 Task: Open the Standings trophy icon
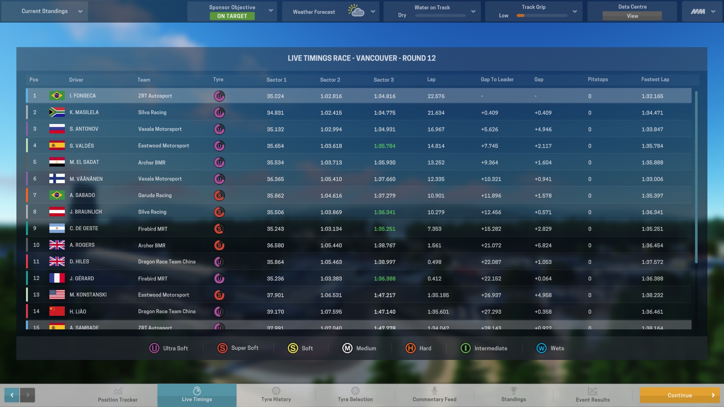coord(514,391)
